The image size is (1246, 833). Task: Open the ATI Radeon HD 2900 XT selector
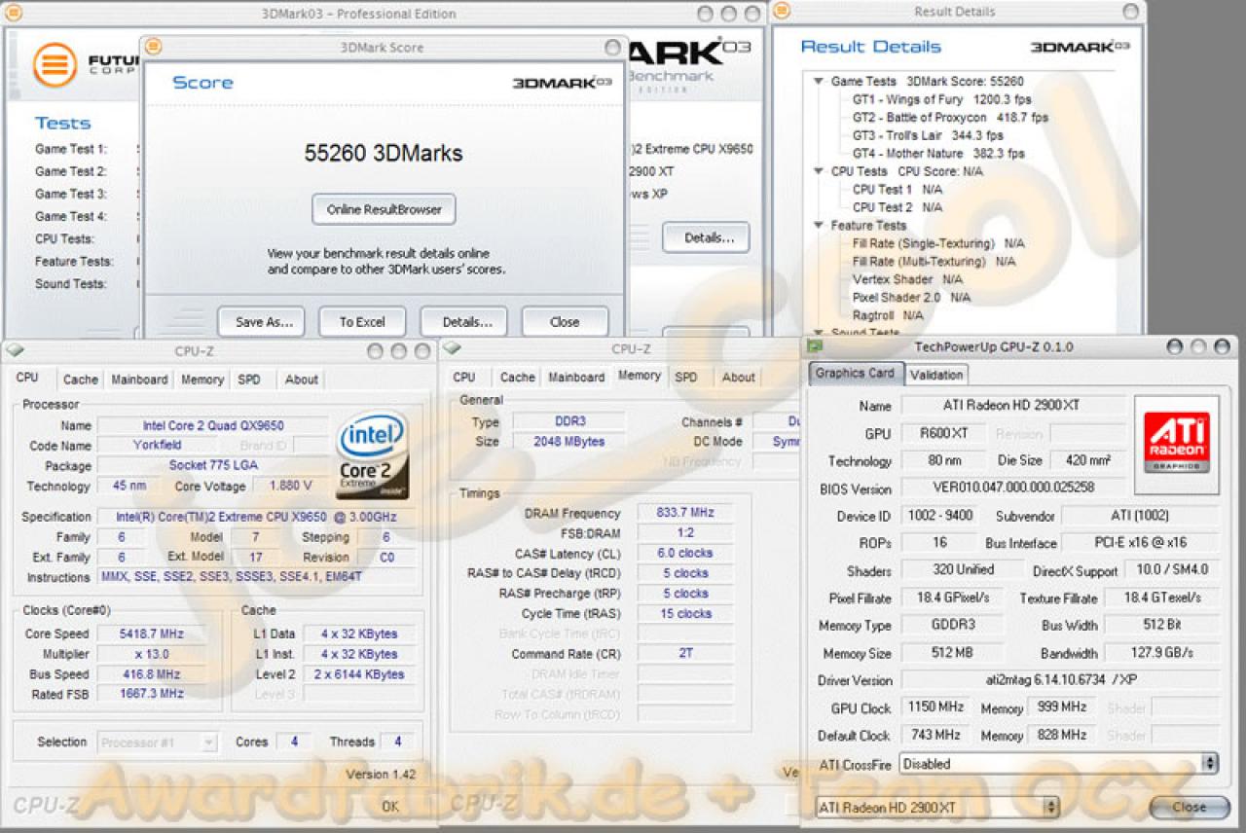936,808
